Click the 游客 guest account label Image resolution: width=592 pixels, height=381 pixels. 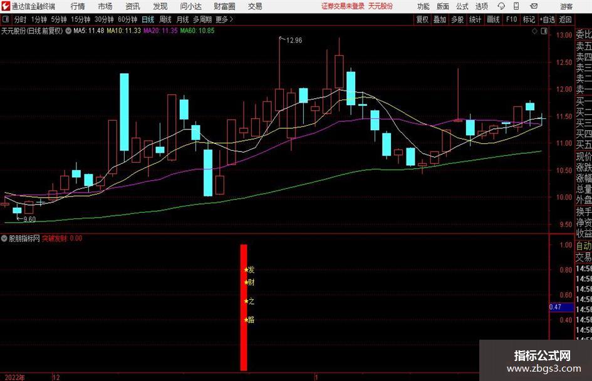click(566, 6)
